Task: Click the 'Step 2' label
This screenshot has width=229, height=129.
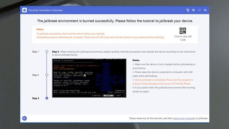Action: [35, 75]
